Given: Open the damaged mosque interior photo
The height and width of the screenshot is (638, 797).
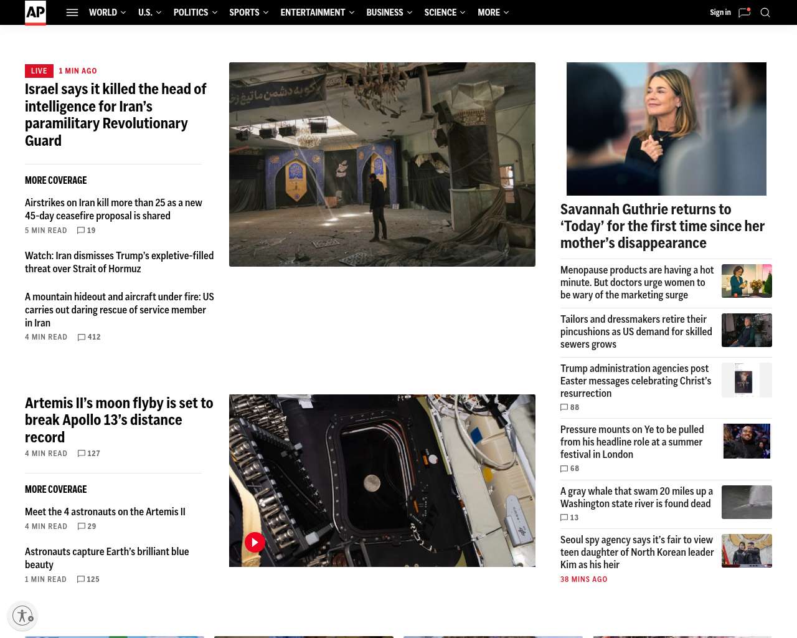Looking at the screenshot, I should pos(382,164).
